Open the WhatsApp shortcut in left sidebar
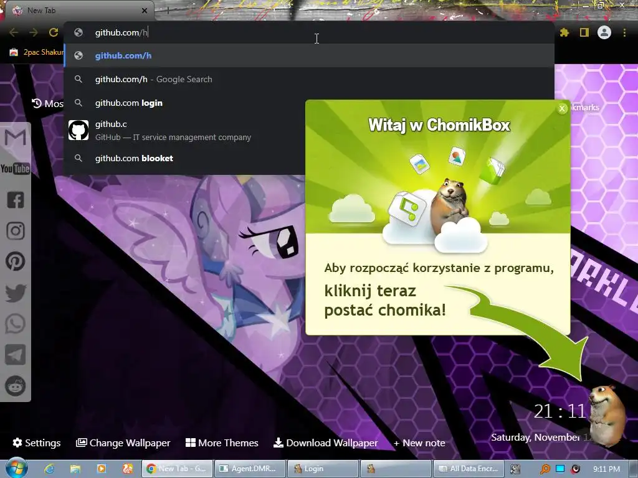The width and height of the screenshot is (638, 478). click(15, 324)
